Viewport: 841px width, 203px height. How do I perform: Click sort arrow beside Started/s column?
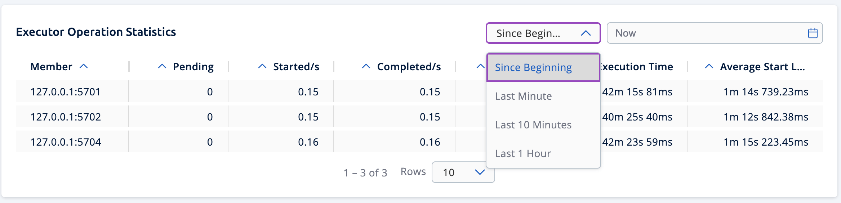tap(262, 66)
